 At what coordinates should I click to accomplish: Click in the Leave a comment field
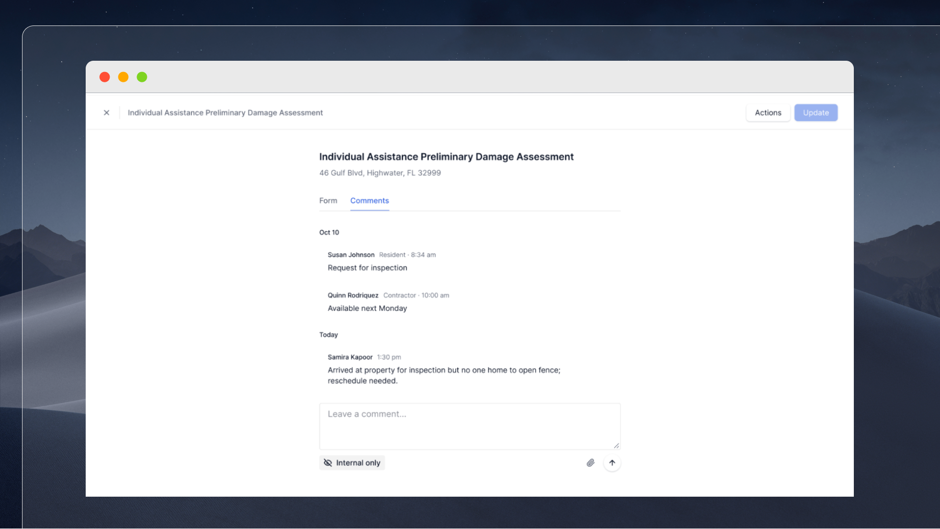pyautogui.click(x=469, y=425)
